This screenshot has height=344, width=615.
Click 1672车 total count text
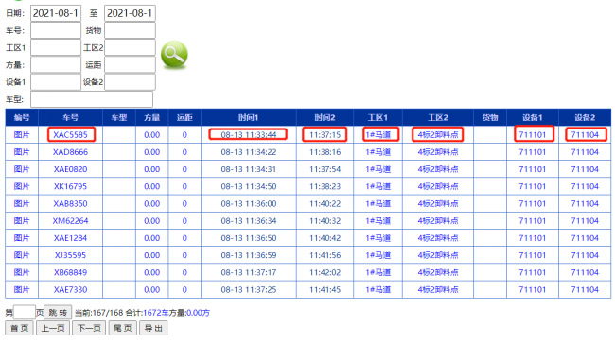click(x=155, y=313)
